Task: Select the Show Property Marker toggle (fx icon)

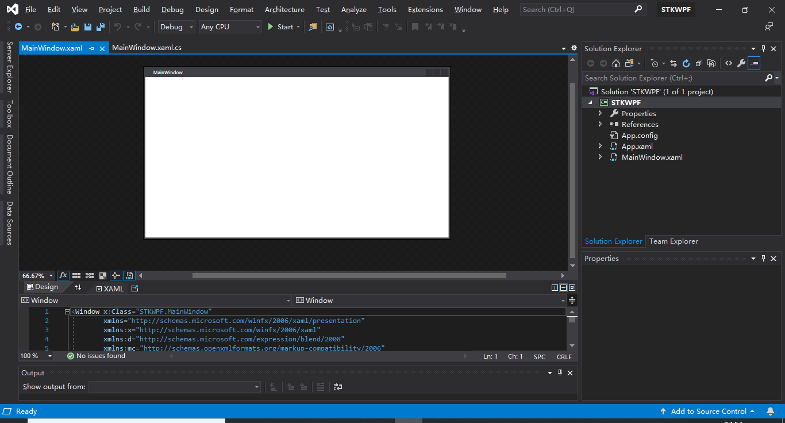Action: point(63,275)
